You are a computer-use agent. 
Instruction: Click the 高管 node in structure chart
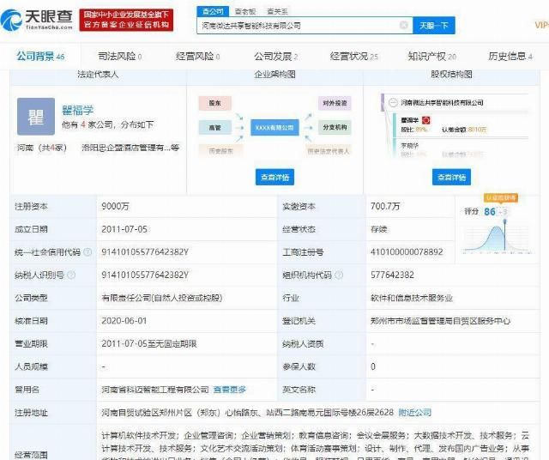point(215,128)
